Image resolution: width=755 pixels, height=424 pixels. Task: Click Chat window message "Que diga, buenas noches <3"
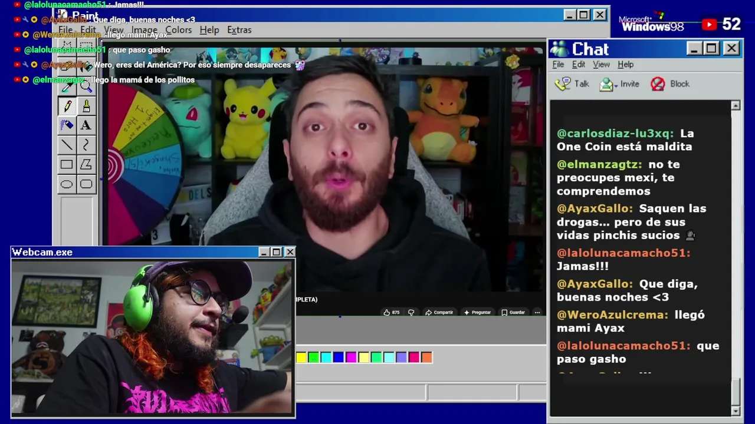[628, 290]
